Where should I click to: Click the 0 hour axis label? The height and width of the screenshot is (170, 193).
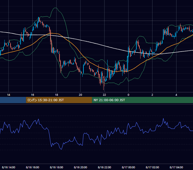coord(128,95)
